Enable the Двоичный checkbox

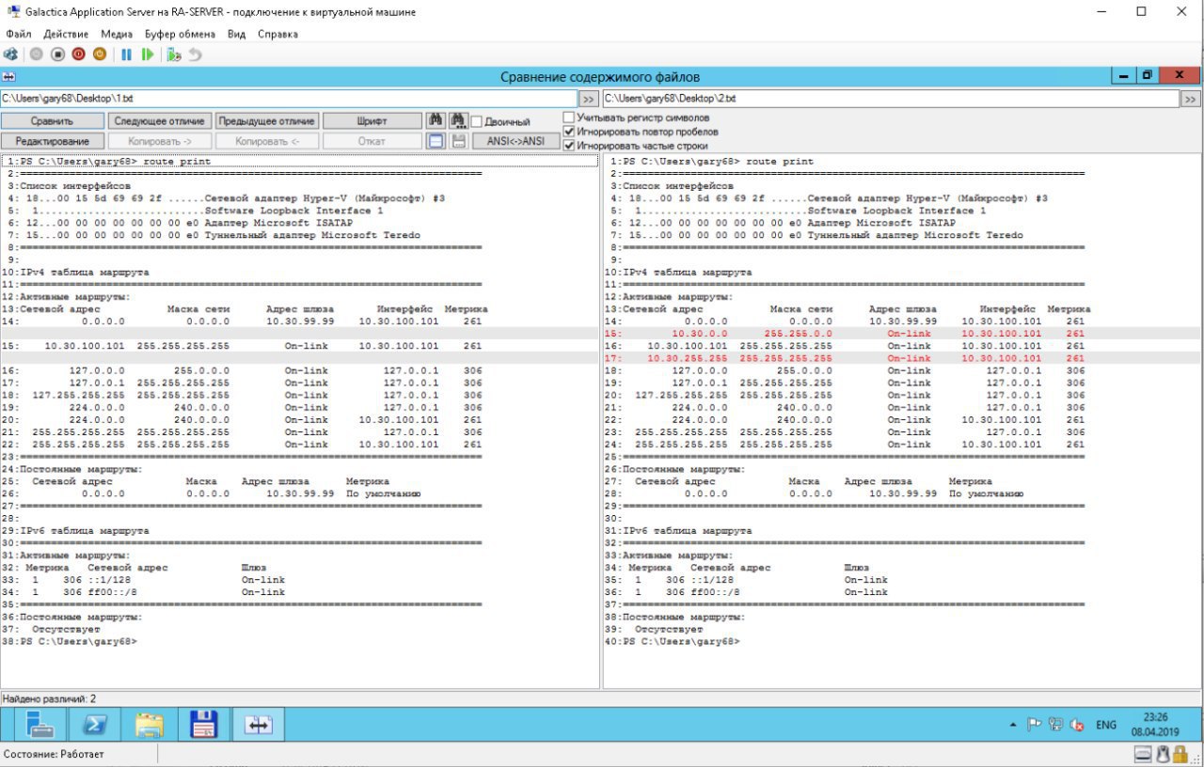point(477,121)
